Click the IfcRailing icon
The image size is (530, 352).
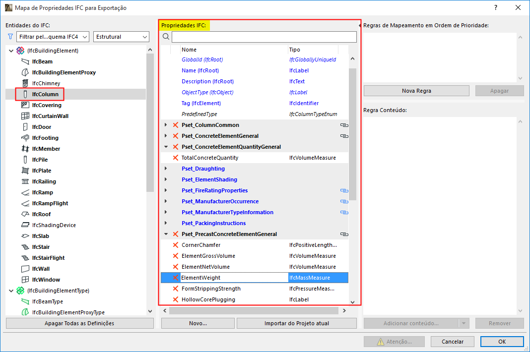pyautogui.click(x=25, y=181)
